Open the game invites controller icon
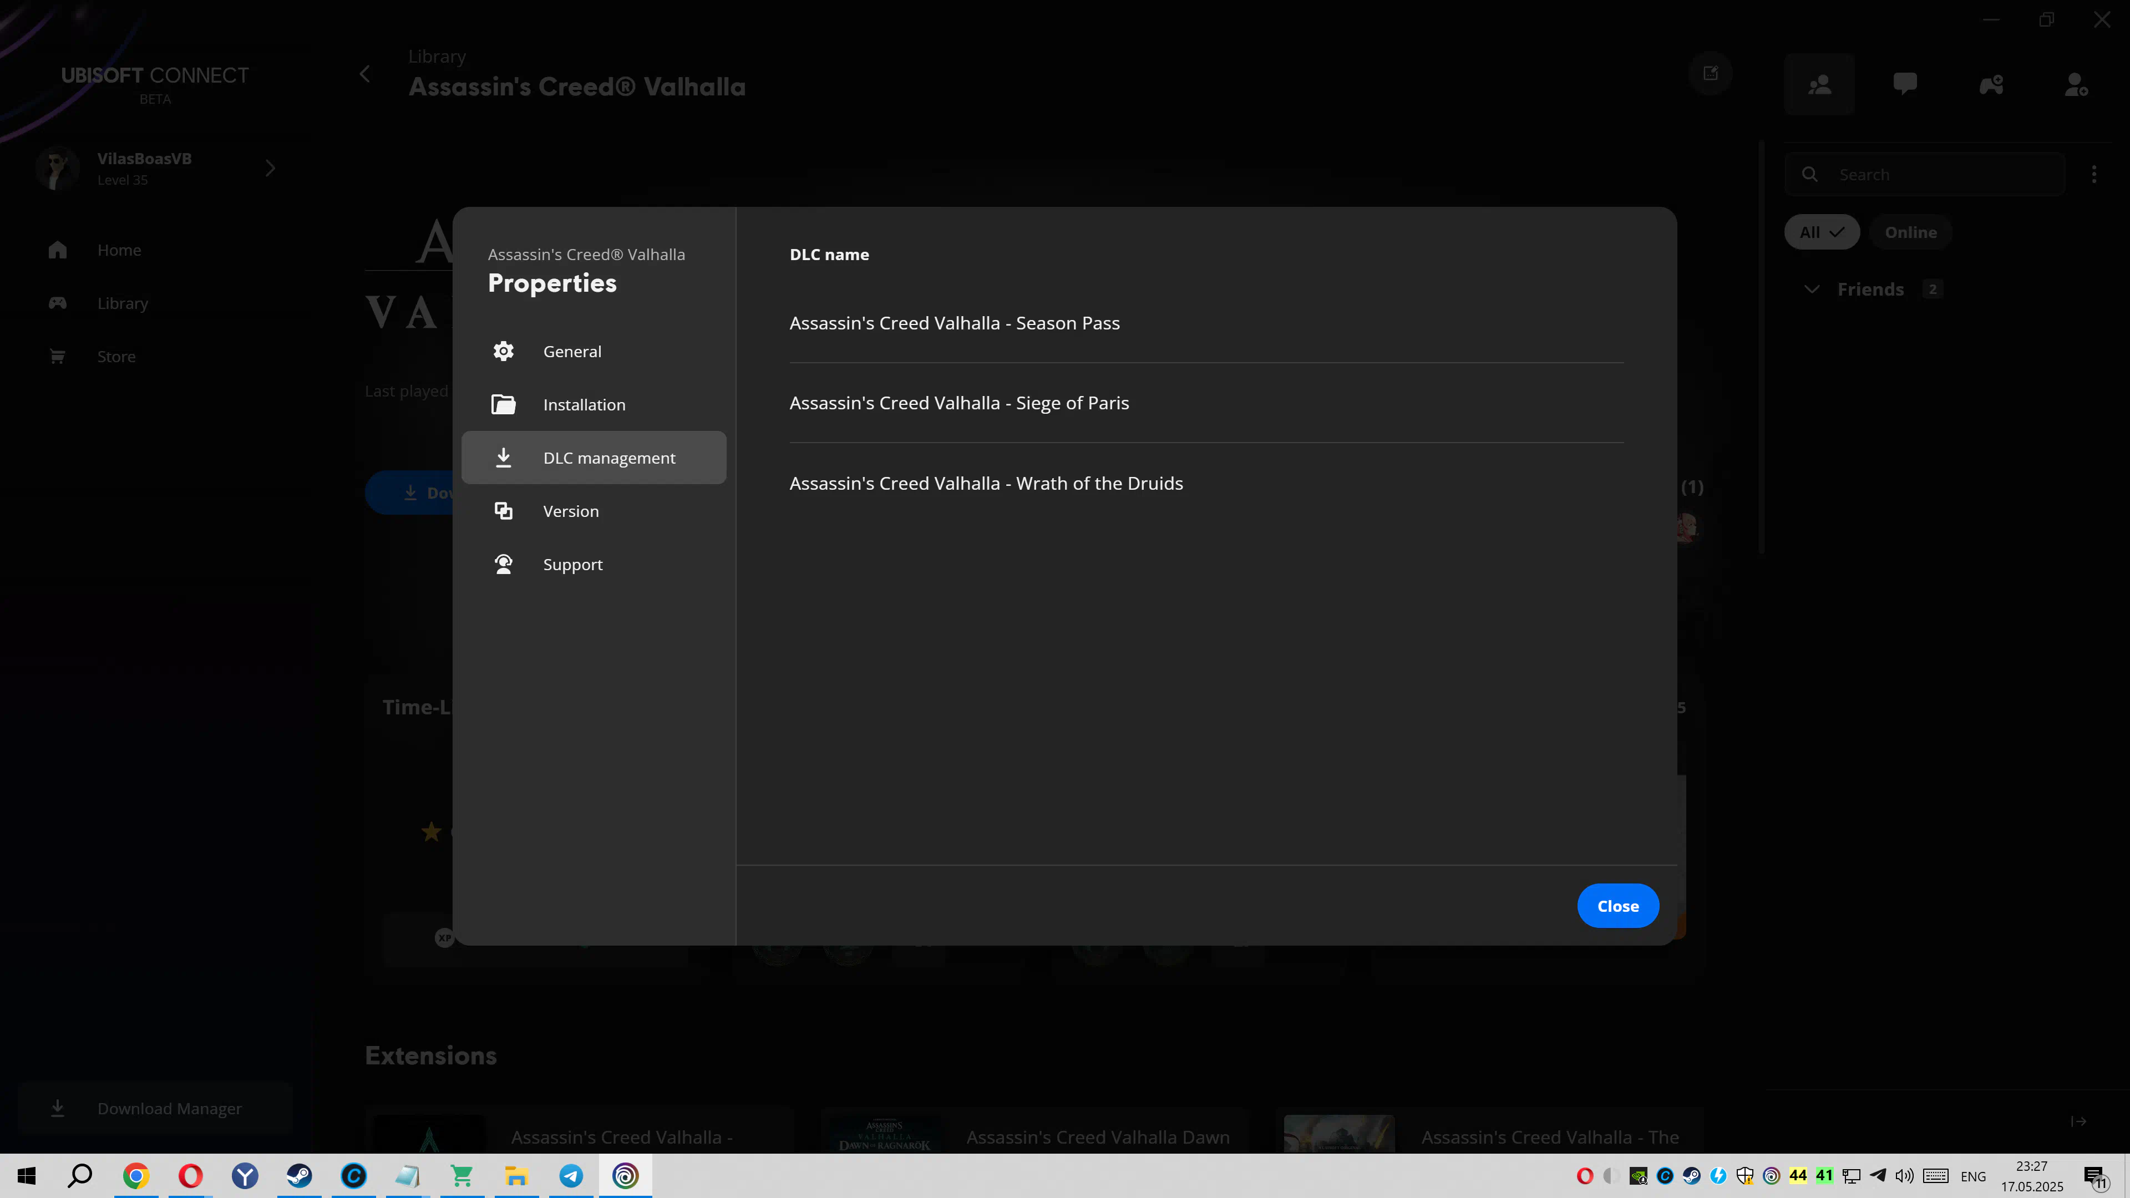2130x1198 pixels. [x=1991, y=84]
